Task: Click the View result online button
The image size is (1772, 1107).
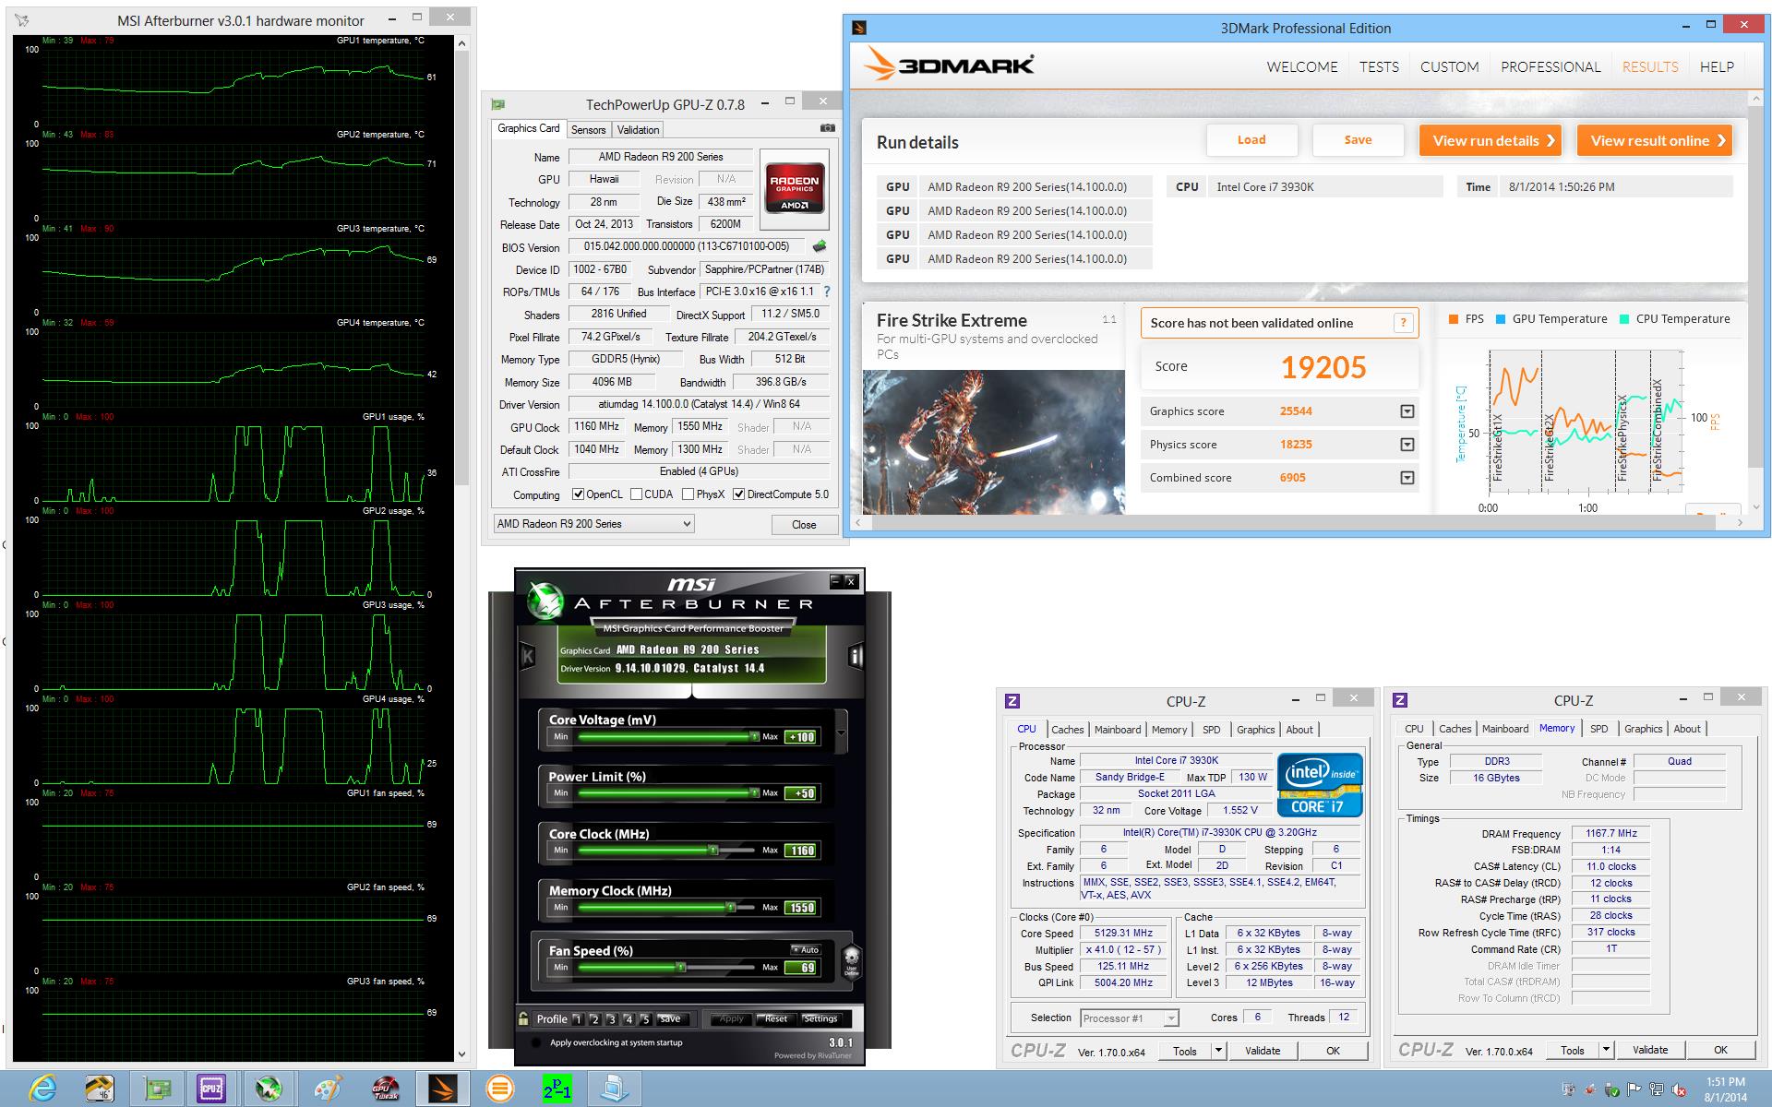Action: pos(1654,140)
